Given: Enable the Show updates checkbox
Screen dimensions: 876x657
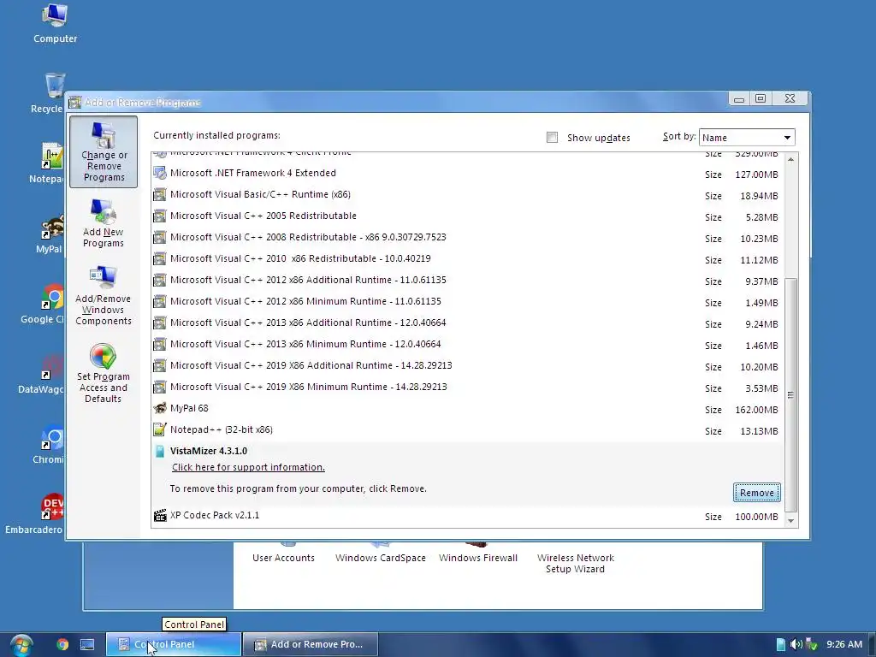Looking at the screenshot, I should click(552, 138).
